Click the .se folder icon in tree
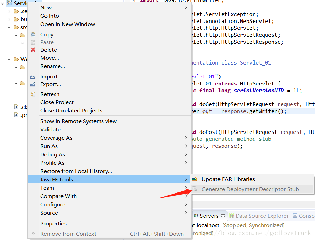 [16, 11]
